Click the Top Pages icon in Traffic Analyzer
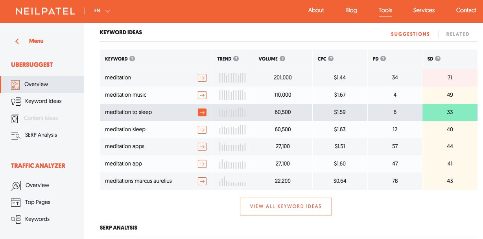The image size is (483, 239). pos(16,202)
